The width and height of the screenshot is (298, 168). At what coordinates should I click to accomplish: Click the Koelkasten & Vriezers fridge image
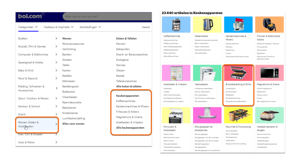click(x=176, y=73)
